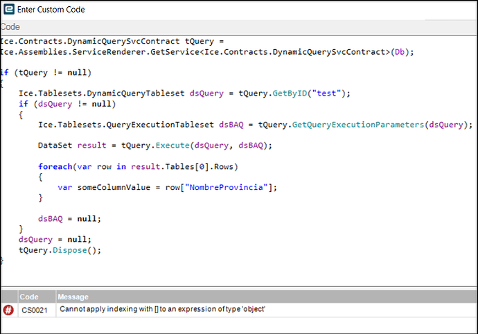The width and height of the screenshot is (478, 334).
Task: Click the 'if (dsQuery != null)' line
Action: pos(67,104)
